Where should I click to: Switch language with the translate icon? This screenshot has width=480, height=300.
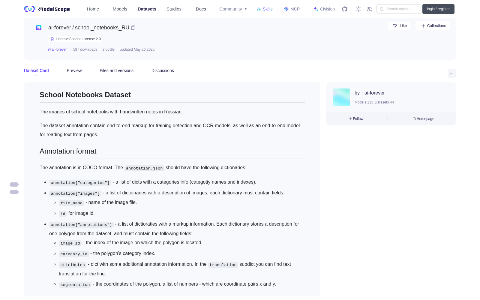point(369,9)
